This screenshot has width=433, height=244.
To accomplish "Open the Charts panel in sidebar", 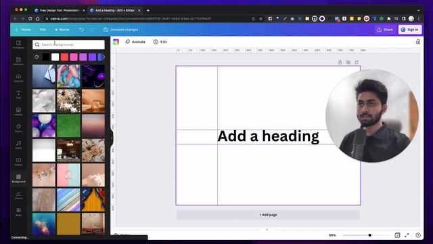I will point(18,195).
